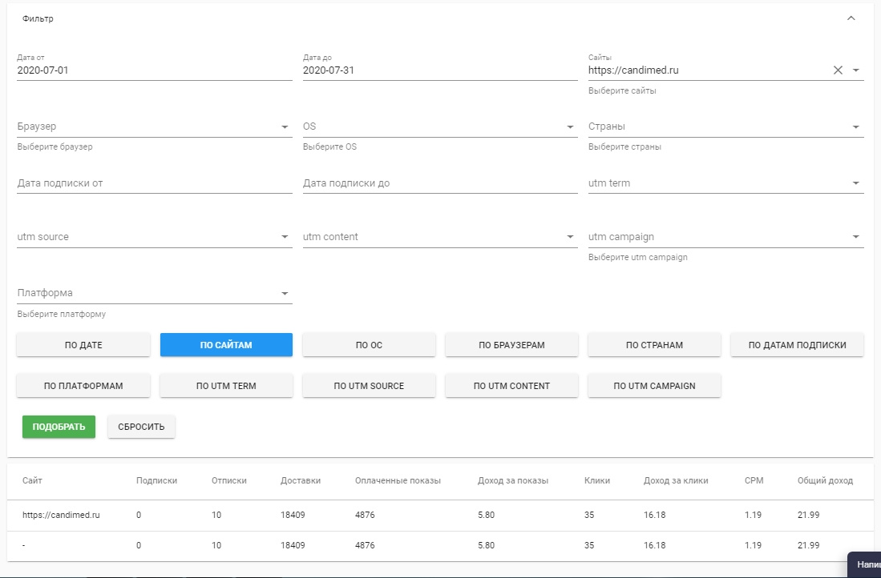Expand the Страны dropdown
This screenshot has height=578, width=881.
(x=856, y=127)
